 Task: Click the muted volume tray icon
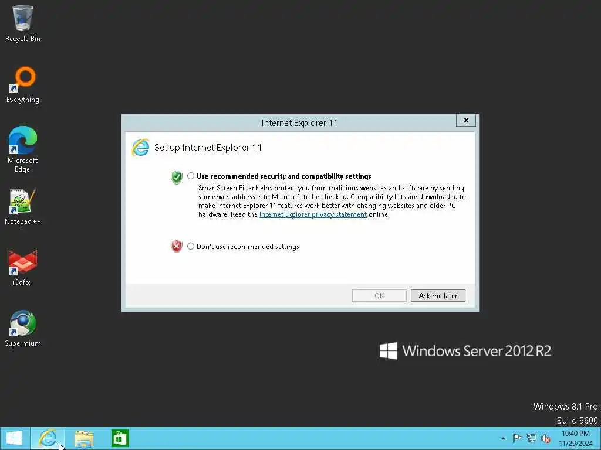[546, 438]
